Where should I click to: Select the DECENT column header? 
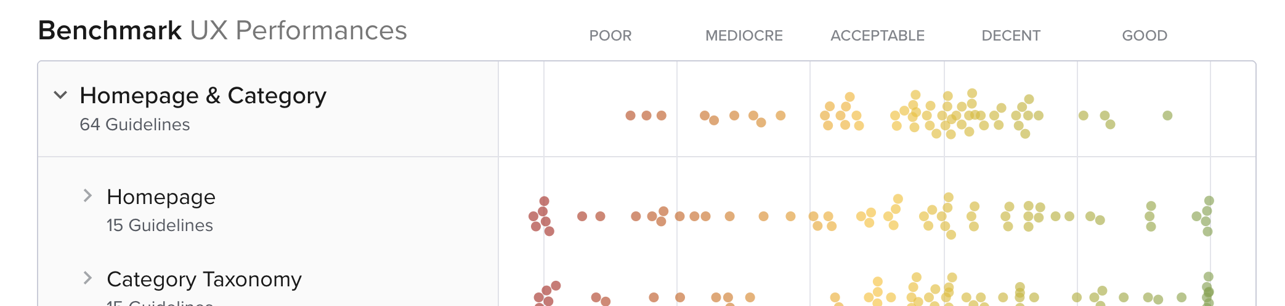coord(1010,36)
